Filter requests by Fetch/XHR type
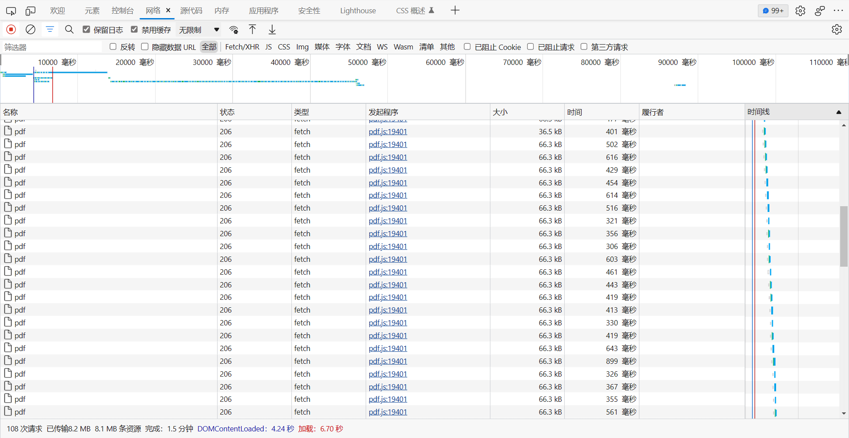This screenshot has height=438, width=849. point(242,47)
